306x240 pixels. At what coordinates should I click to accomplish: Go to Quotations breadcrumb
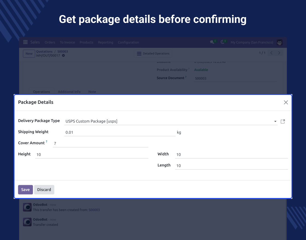coord(44,52)
